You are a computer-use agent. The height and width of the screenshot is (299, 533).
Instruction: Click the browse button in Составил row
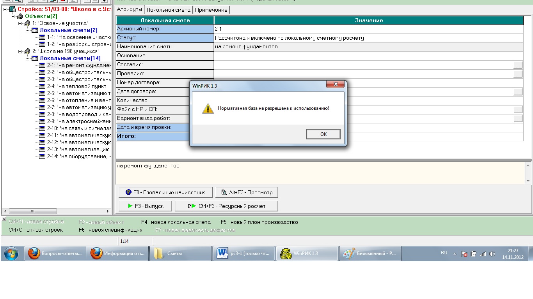tap(518, 65)
